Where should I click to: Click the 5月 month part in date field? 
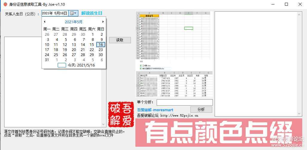57,13
